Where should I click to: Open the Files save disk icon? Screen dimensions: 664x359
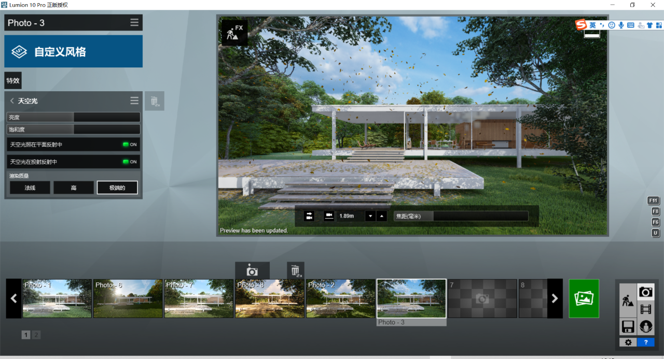(628, 327)
